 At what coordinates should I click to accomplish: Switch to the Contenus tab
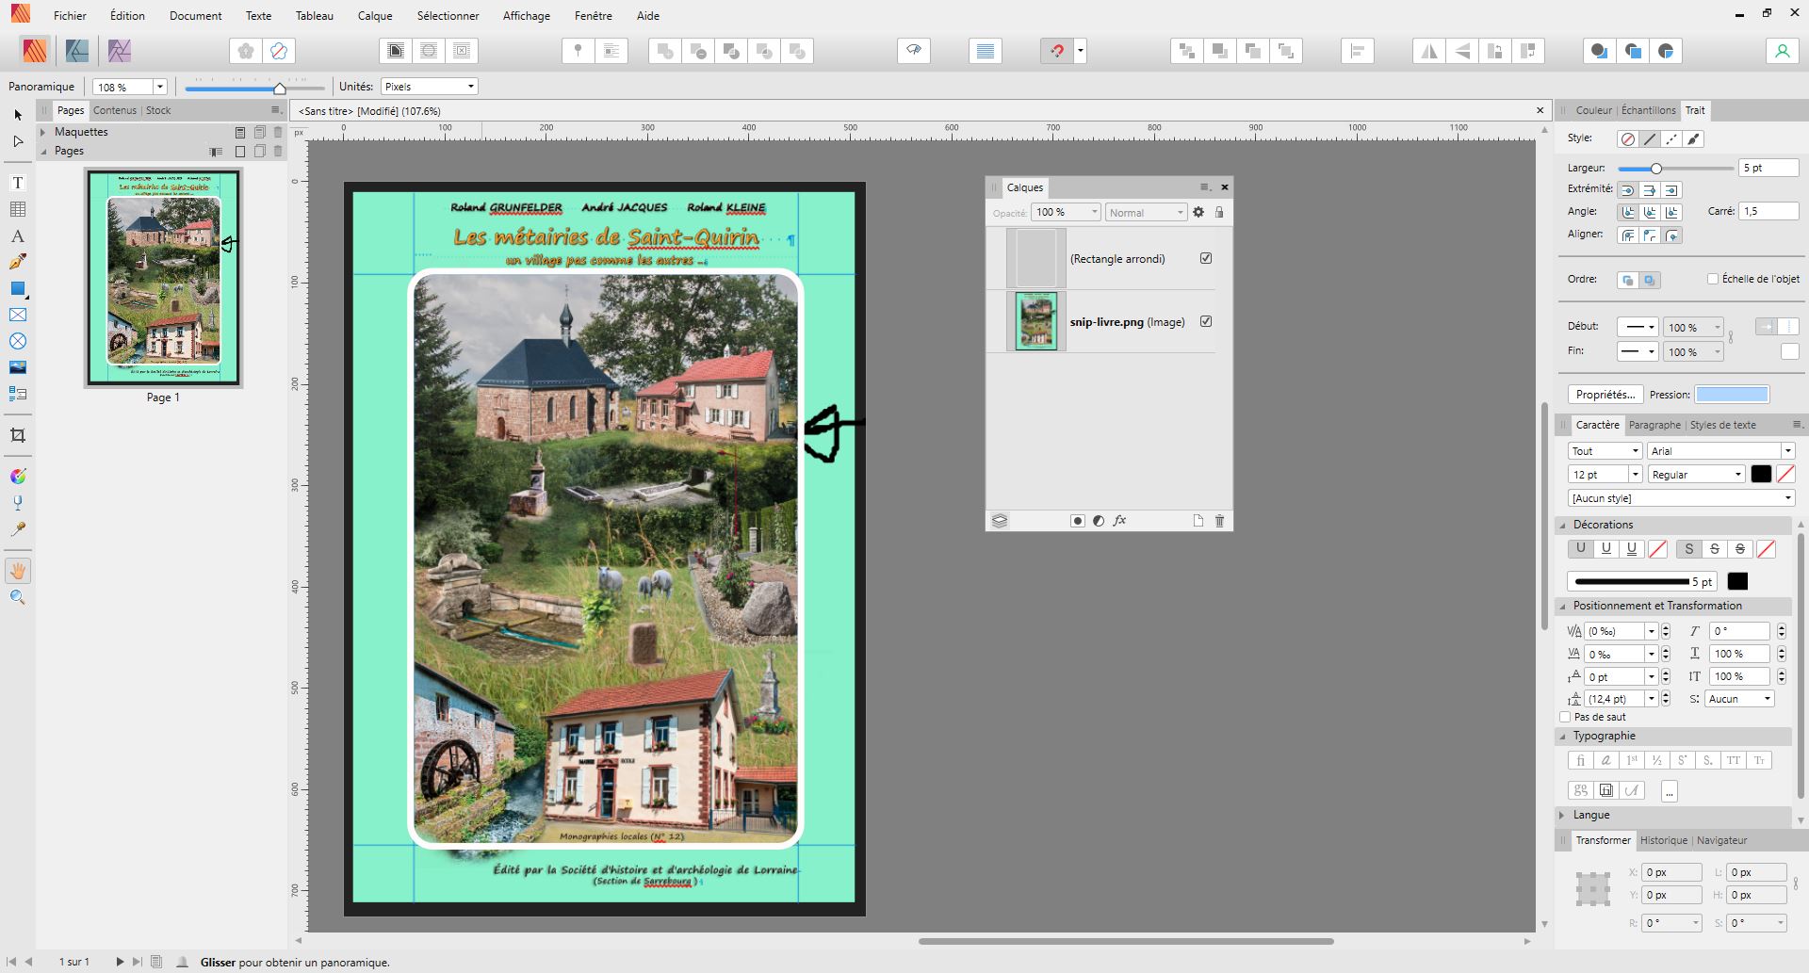(x=115, y=110)
